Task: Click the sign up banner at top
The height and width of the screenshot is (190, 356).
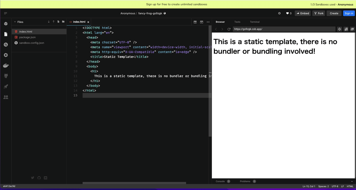Action: click(x=177, y=4)
